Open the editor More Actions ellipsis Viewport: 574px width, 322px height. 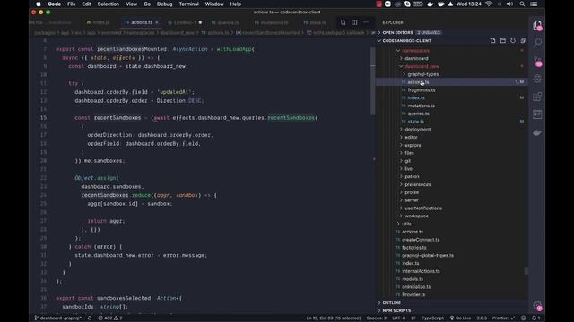pyautogui.click(x=366, y=22)
